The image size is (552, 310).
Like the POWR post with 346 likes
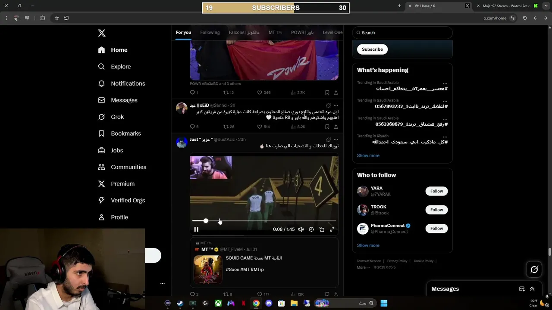tap(263, 93)
